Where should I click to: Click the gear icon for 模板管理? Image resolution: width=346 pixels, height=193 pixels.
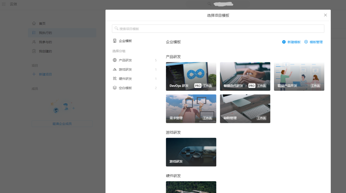(306, 42)
